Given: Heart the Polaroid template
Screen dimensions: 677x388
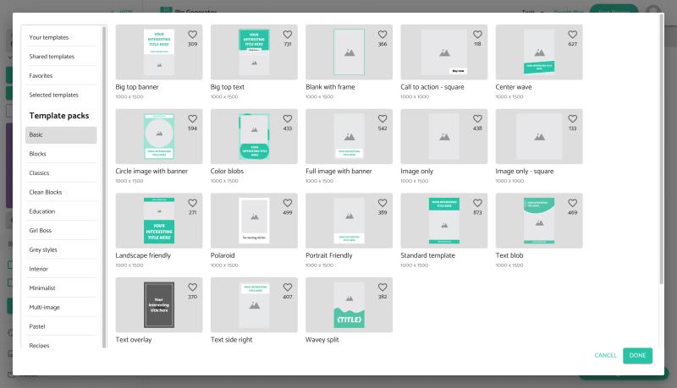Looking at the screenshot, I should pos(288,203).
